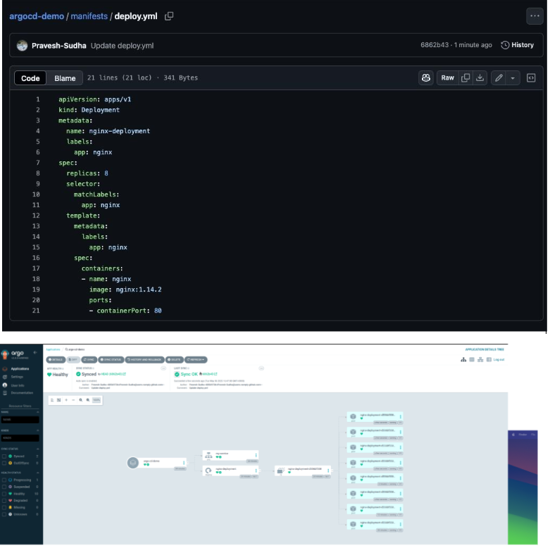Click the Log out link

pyautogui.click(x=499, y=360)
